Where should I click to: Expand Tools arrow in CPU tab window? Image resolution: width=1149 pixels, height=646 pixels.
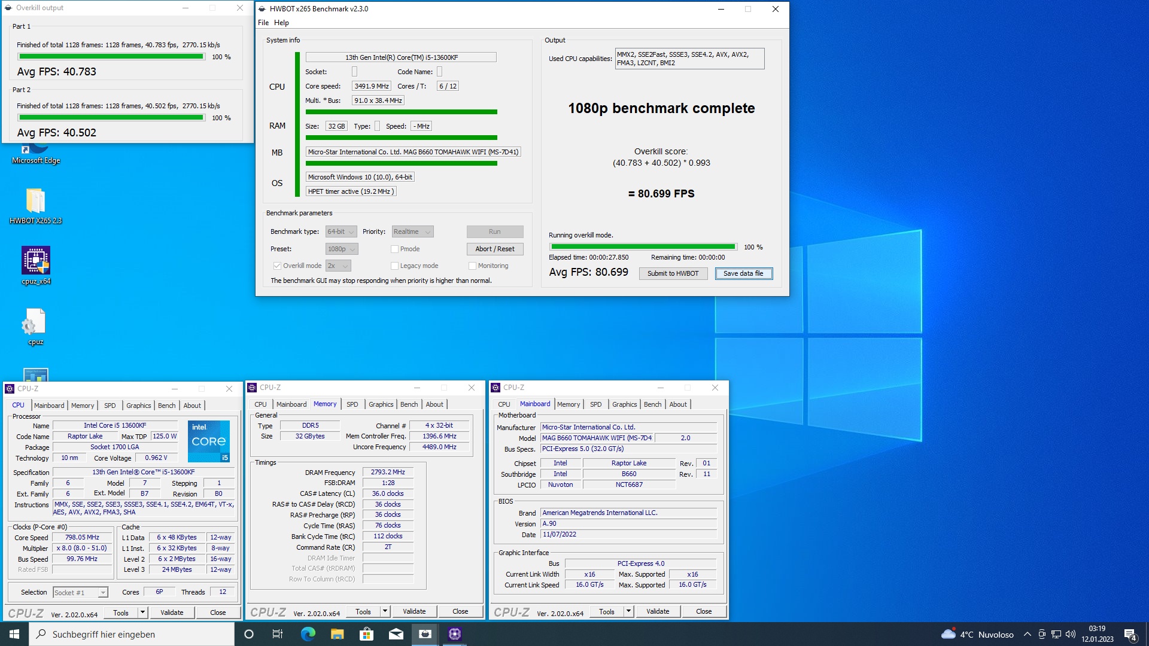(x=142, y=613)
